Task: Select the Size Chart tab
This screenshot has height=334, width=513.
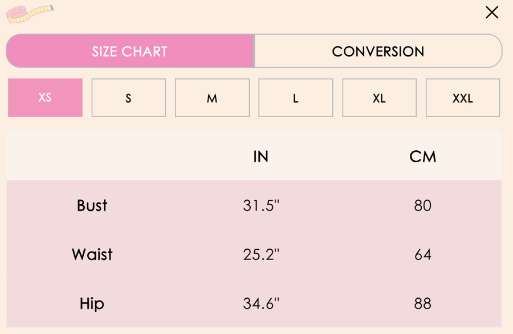Action: [130, 51]
